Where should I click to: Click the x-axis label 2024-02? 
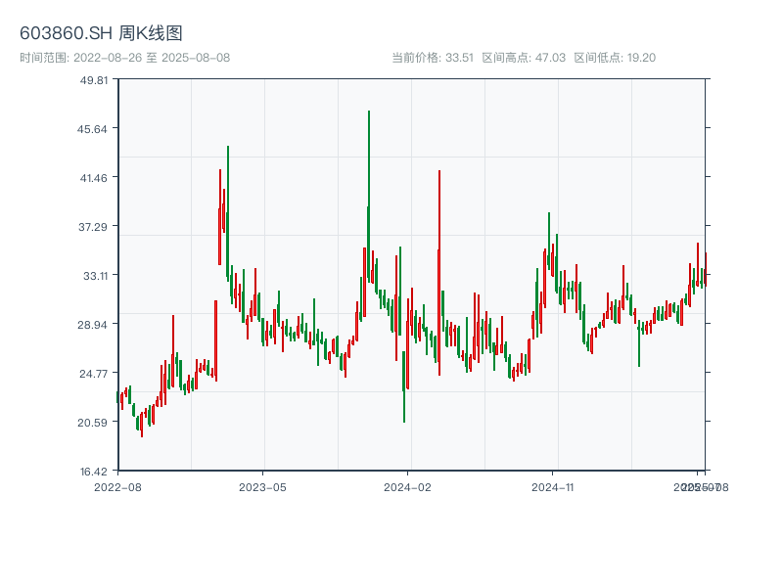tap(407, 487)
